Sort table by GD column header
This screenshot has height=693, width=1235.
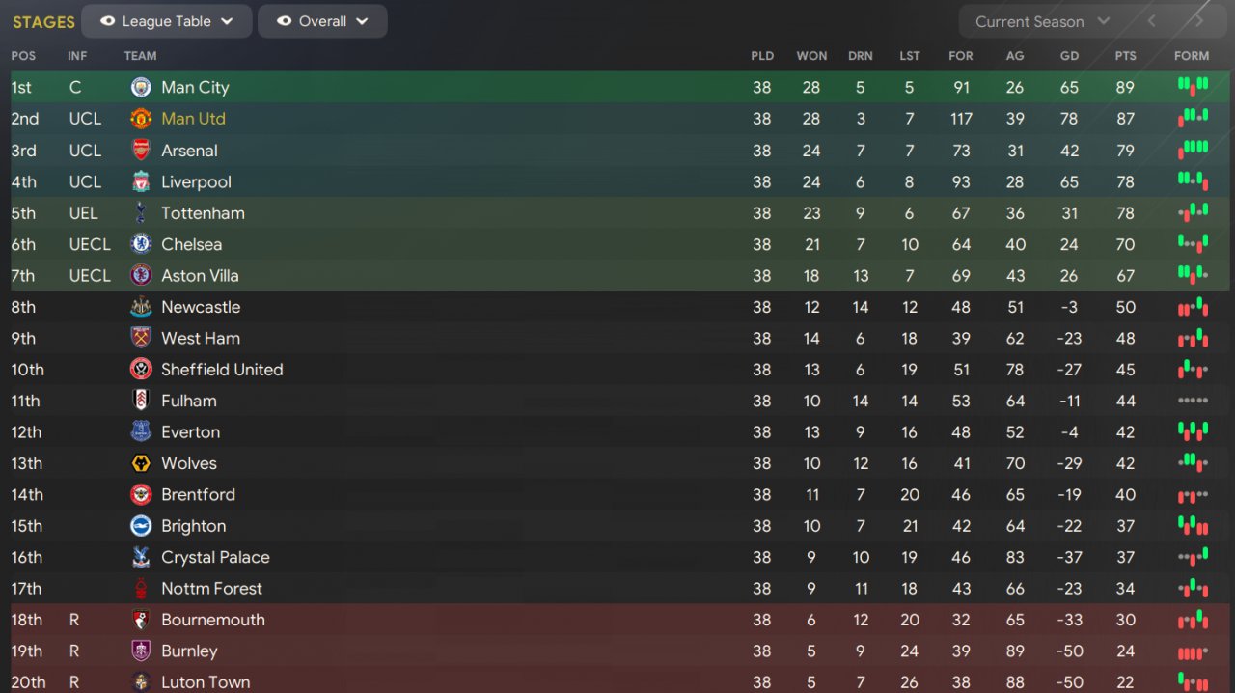(1069, 56)
